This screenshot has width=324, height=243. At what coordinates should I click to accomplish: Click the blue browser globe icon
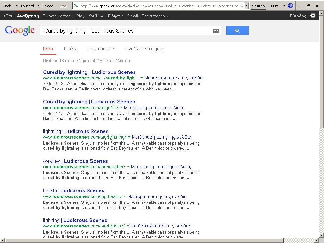pyautogui.click(x=290, y=6)
